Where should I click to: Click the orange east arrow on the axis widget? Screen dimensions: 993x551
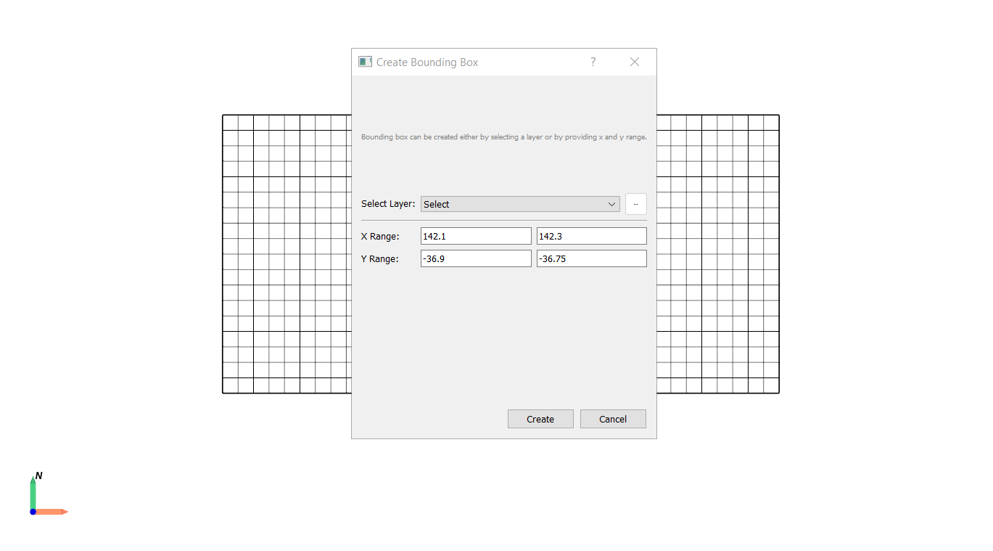(x=52, y=512)
